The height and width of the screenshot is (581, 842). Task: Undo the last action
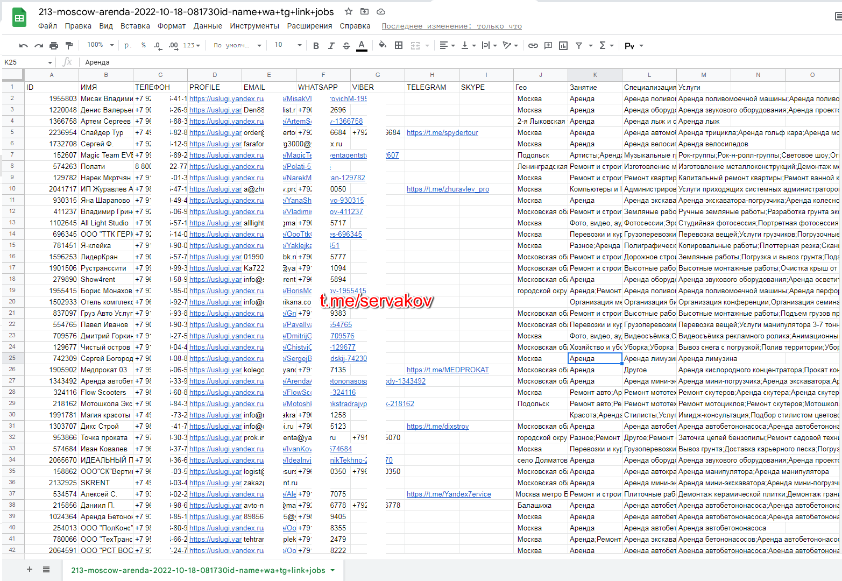(23, 45)
